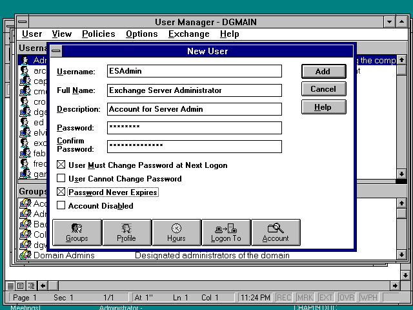Open the Logon To workstations button

[226, 232]
